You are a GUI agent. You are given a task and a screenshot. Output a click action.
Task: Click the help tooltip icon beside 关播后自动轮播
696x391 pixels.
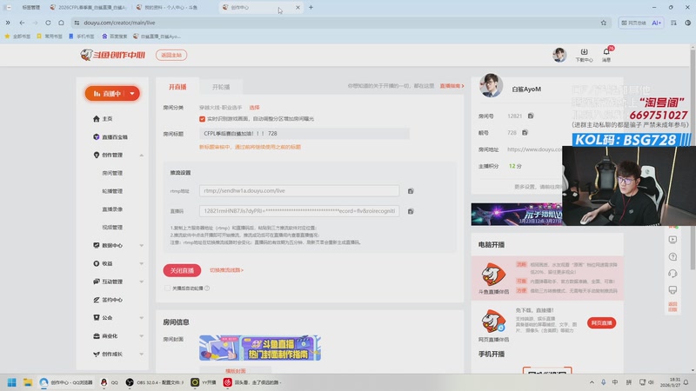[207, 288]
